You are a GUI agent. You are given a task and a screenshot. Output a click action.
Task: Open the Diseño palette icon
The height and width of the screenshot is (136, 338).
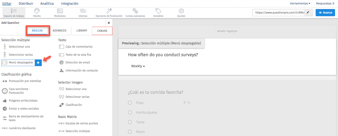click(x=37, y=11)
